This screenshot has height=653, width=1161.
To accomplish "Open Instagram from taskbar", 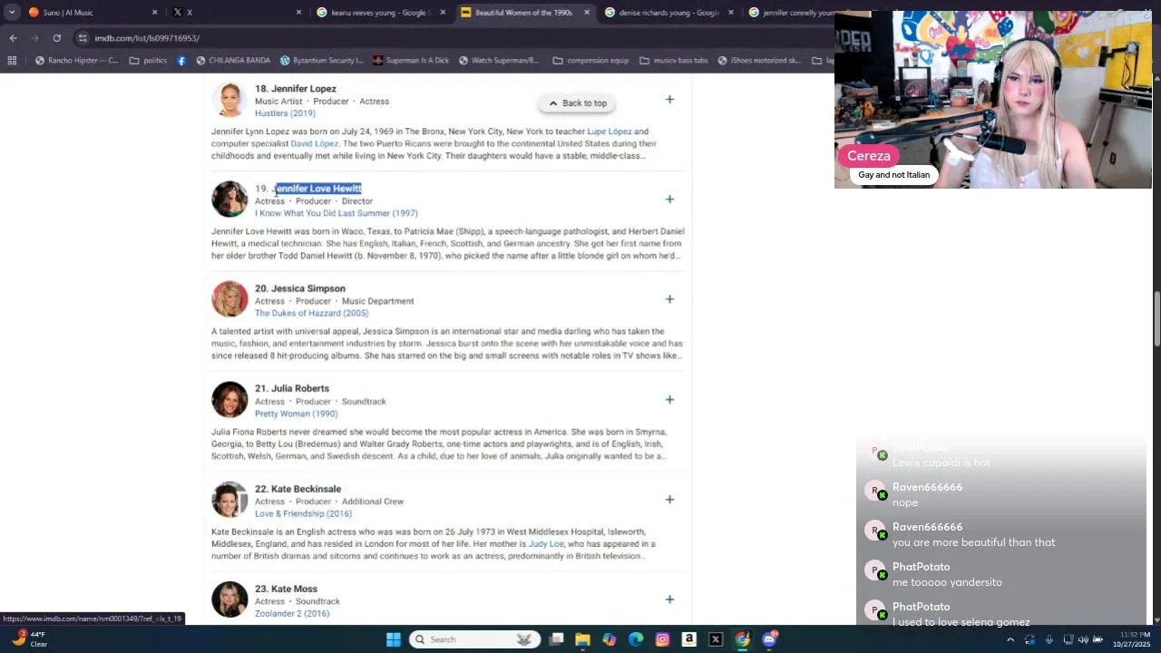I will pos(662,639).
